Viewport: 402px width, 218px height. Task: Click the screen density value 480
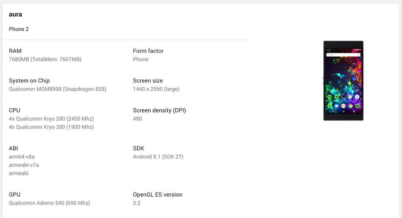coord(137,119)
